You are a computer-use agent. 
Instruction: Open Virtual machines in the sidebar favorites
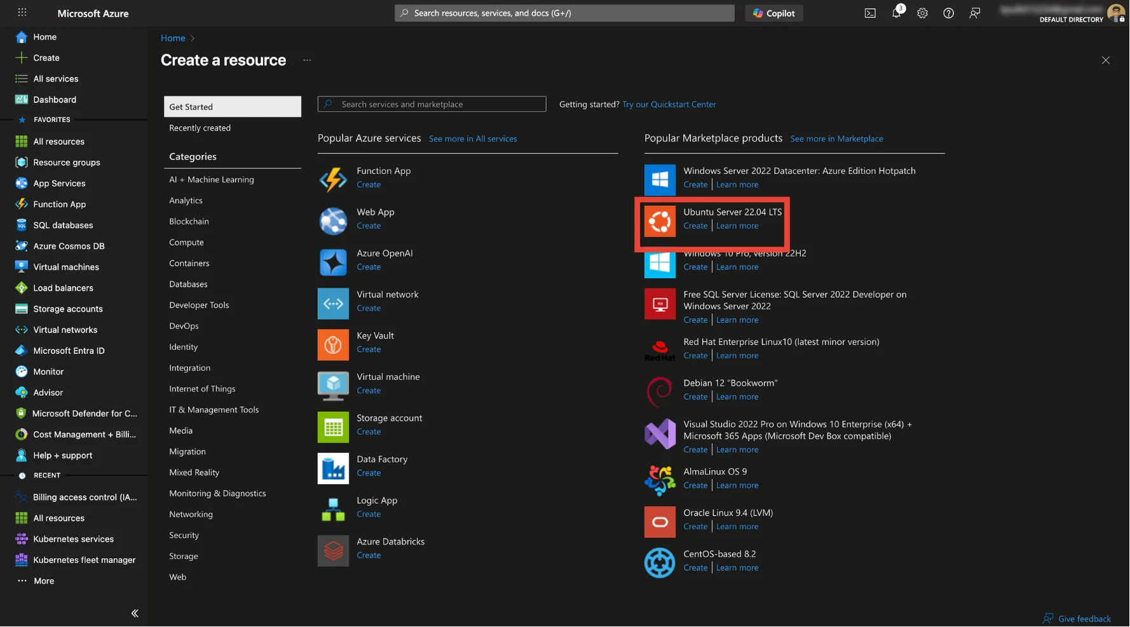coord(66,267)
